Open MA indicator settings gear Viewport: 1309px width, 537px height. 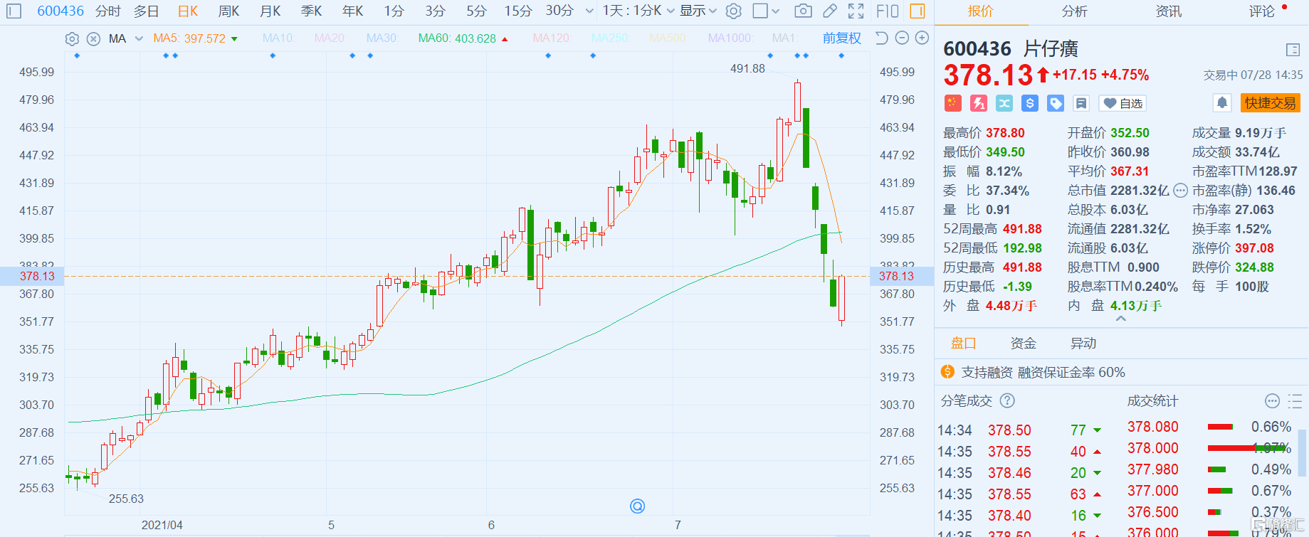tap(72, 38)
